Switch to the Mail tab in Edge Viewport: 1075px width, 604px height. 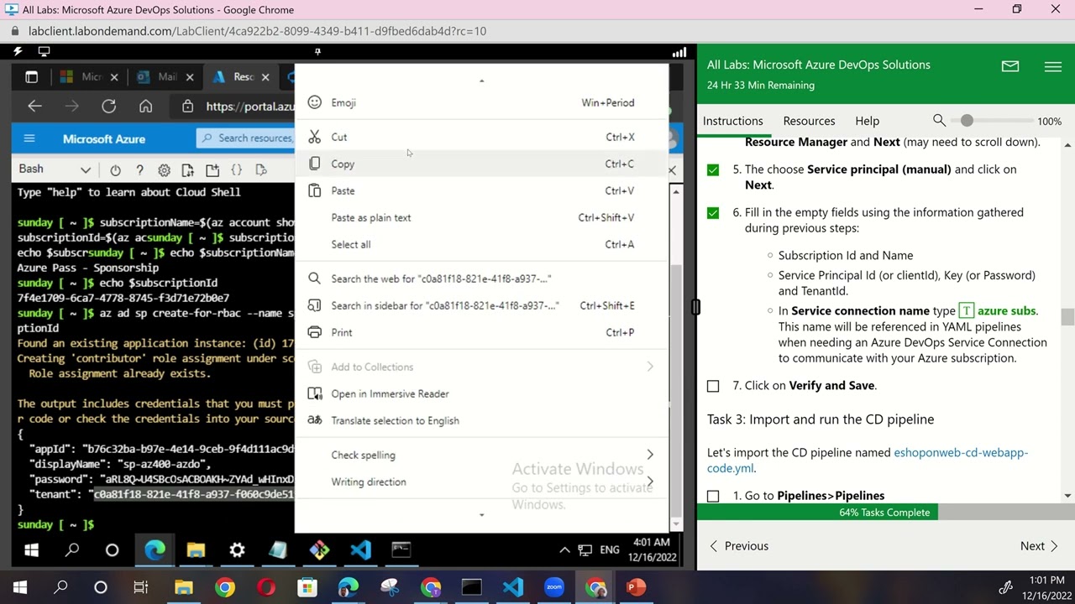tap(166, 77)
